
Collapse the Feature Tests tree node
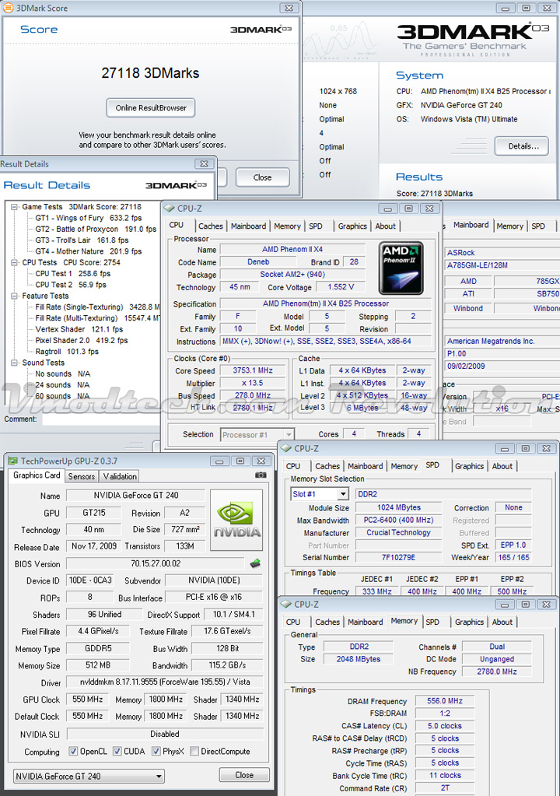click(x=15, y=296)
